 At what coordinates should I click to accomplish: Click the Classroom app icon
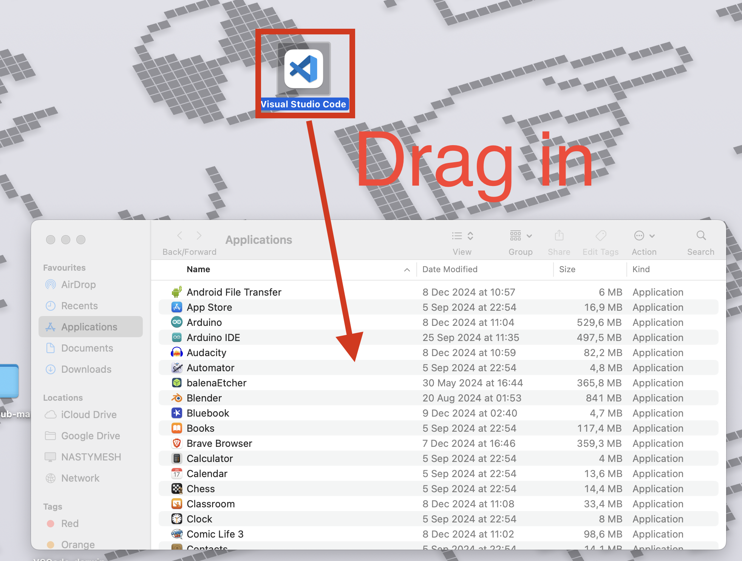176,504
